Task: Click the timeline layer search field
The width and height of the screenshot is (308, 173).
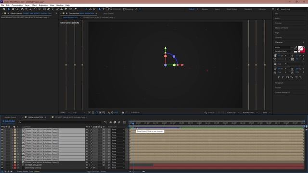Action: click(x=60, y=122)
